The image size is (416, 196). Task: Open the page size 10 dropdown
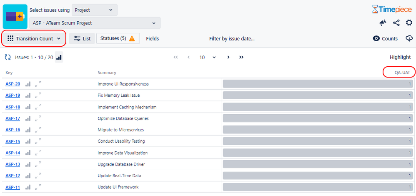click(x=208, y=58)
